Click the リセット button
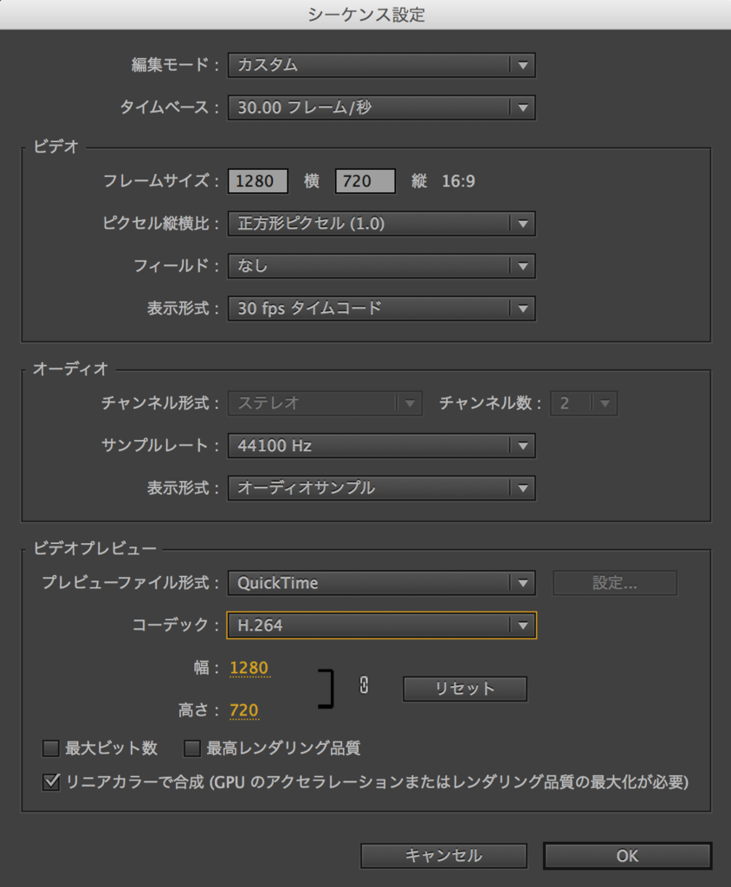Screen dimensions: 731x887 point(464,689)
